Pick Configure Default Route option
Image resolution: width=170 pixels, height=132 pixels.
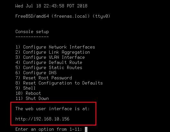pyautogui.click(x=49, y=62)
